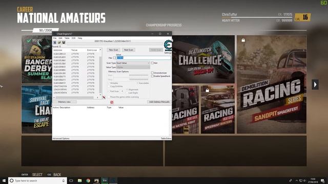Image resolution: width=328 pixels, height=184 pixels.
Task: Click the red arrow add-to-list icon
Action: point(104,98)
